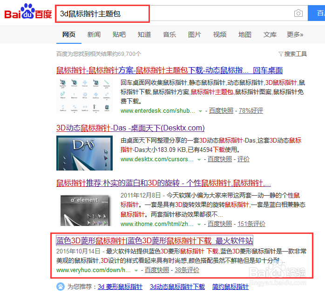Open the 音乐 tab

(x=169, y=34)
